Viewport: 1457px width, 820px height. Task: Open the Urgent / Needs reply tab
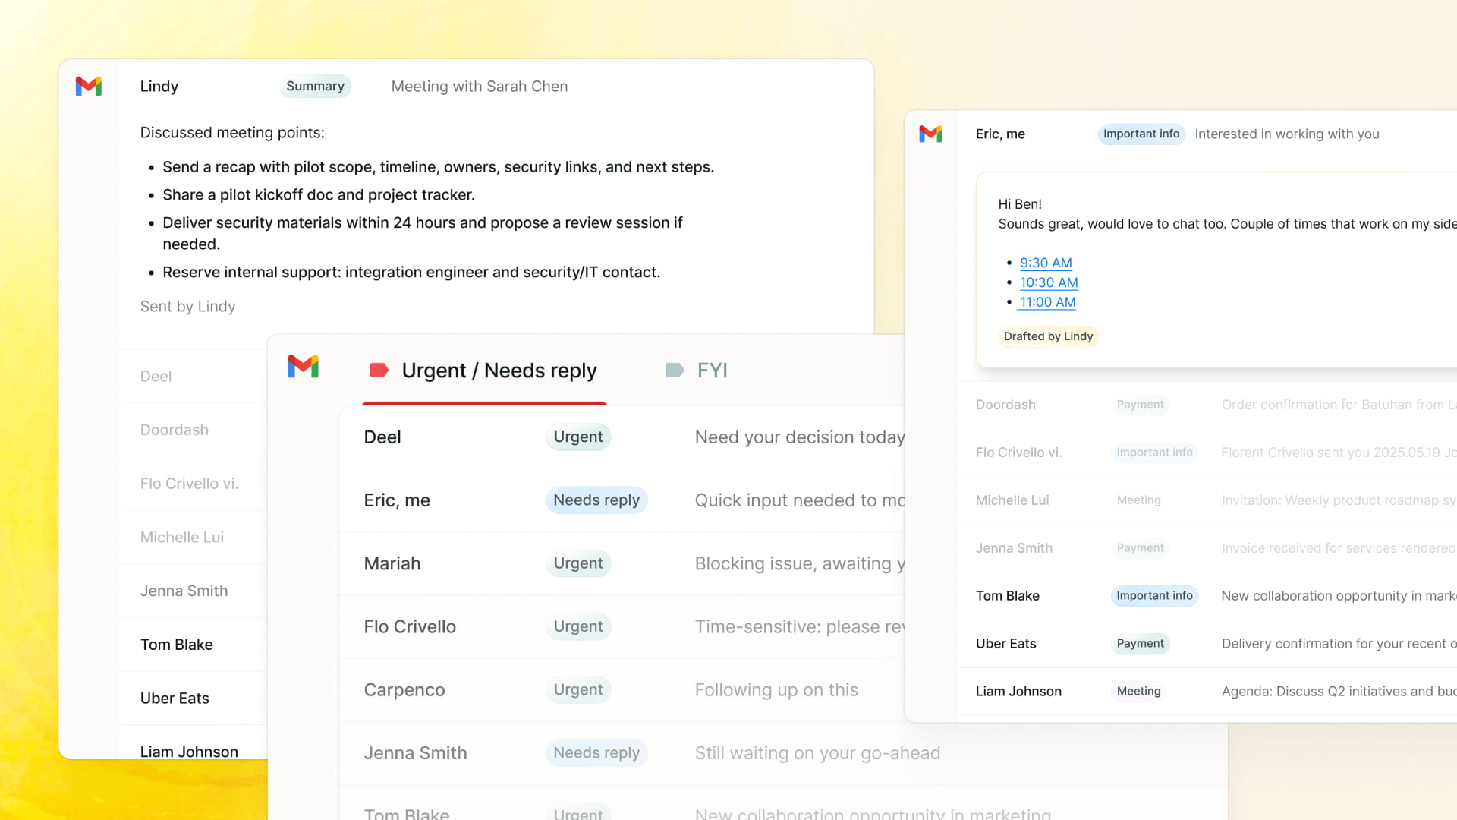499,371
